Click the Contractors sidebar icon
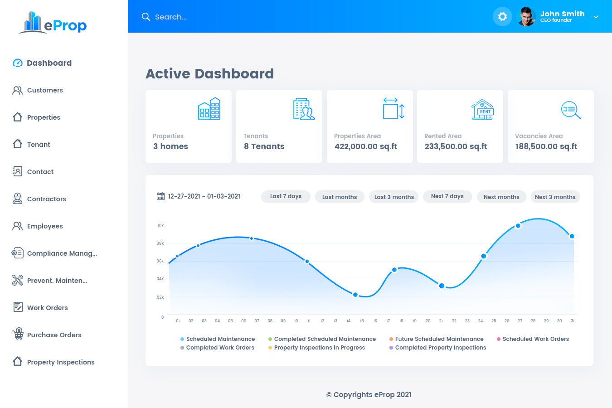 17,199
